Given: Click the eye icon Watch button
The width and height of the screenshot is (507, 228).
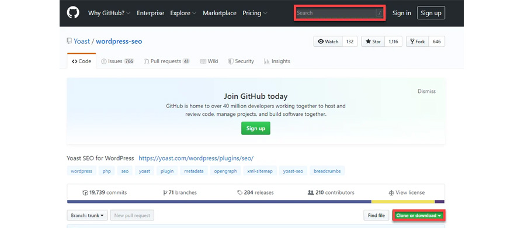Looking at the screenshot, I should (x=328, y=42).
